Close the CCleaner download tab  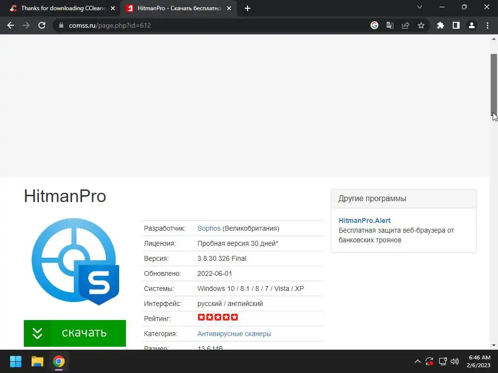pyautogui.click(x=113, y=9)
